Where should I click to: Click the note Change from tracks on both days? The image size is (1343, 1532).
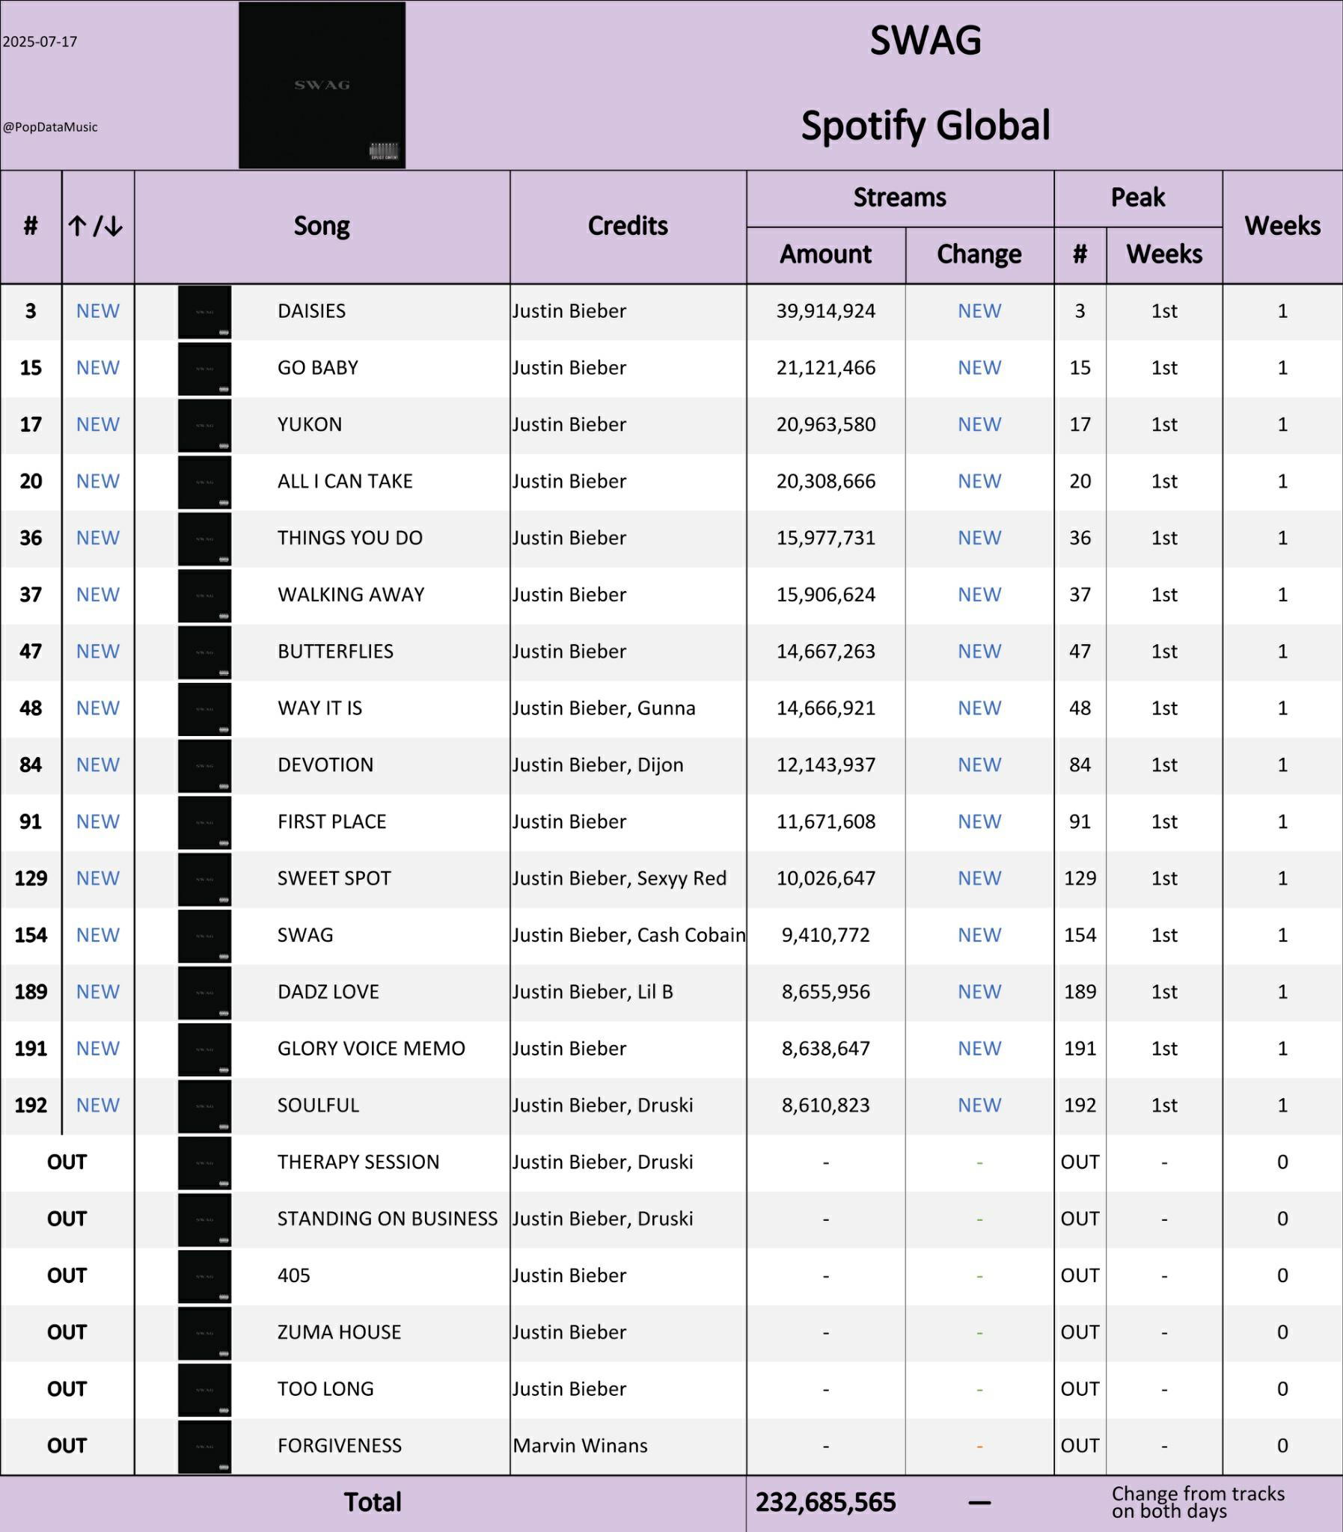pos(1198,1503)
